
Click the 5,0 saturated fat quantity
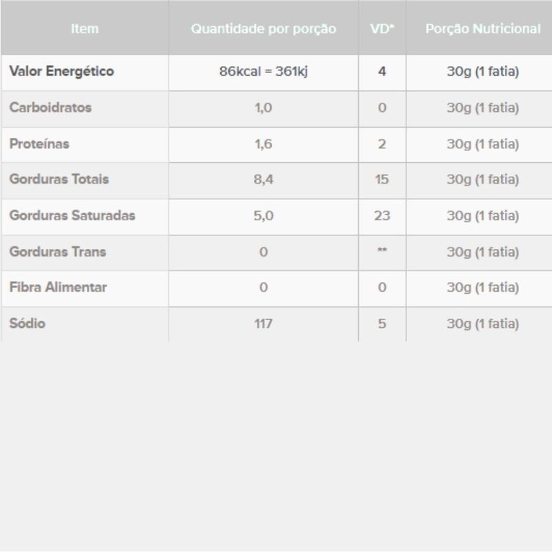tap(264, 216)
